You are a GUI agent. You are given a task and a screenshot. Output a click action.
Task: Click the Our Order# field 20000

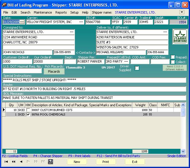(48, 61)
